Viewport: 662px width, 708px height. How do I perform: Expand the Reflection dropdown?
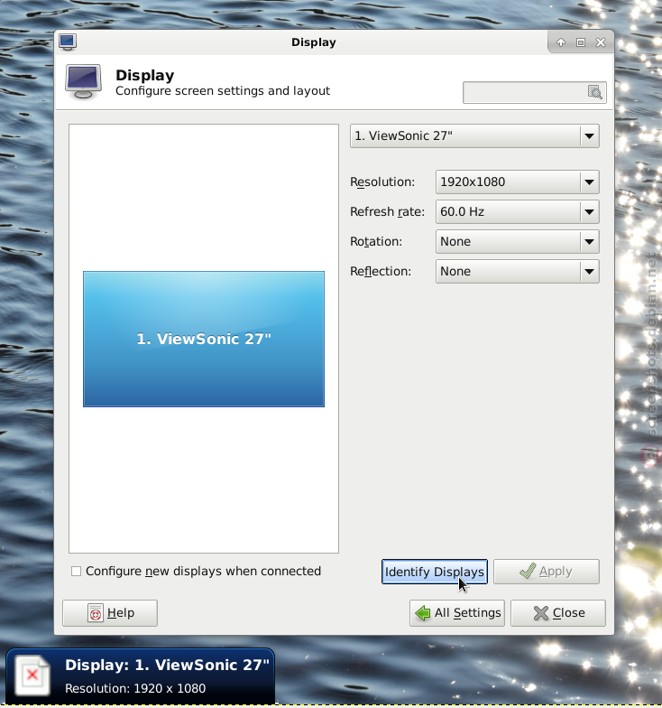[518, 271]
